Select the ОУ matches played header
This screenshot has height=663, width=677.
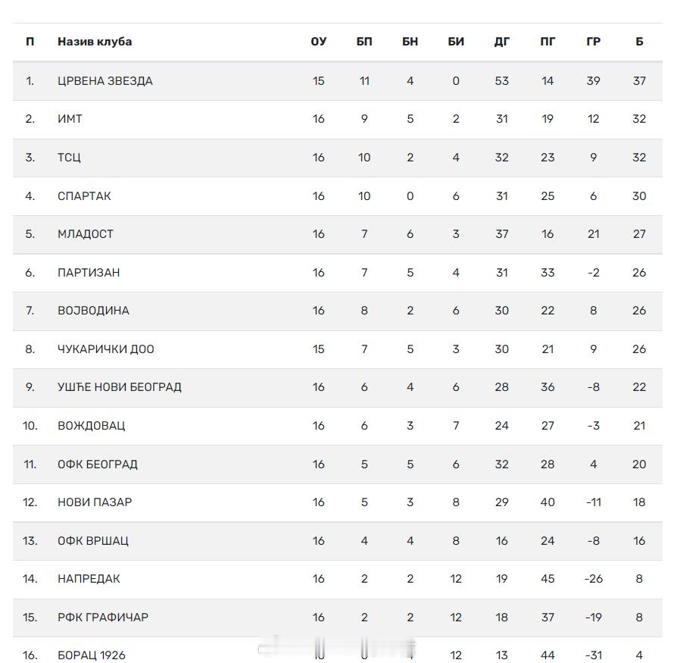(319, 42)
